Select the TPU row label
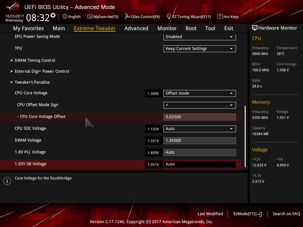 [18, 48]
